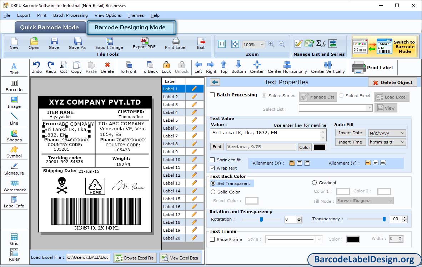The height and width of the screenshot is (267, 422).
Task: Toggle Wrap text checkbox
Action: click(212, 168)
